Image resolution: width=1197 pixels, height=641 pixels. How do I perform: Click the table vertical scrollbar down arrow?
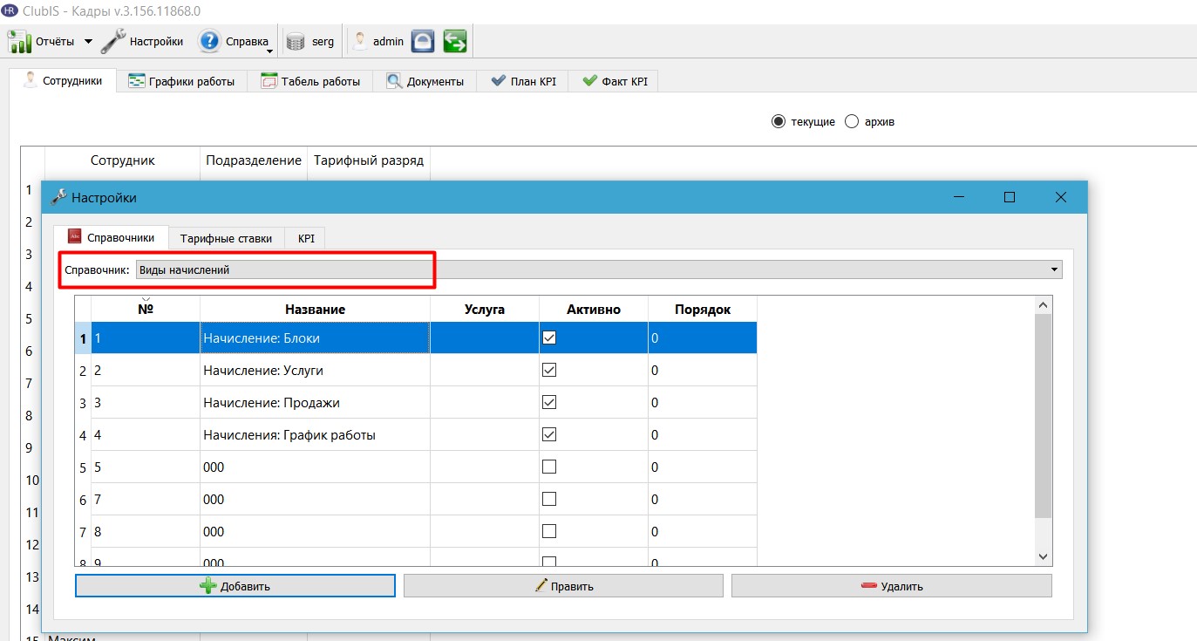point(1043,556)
